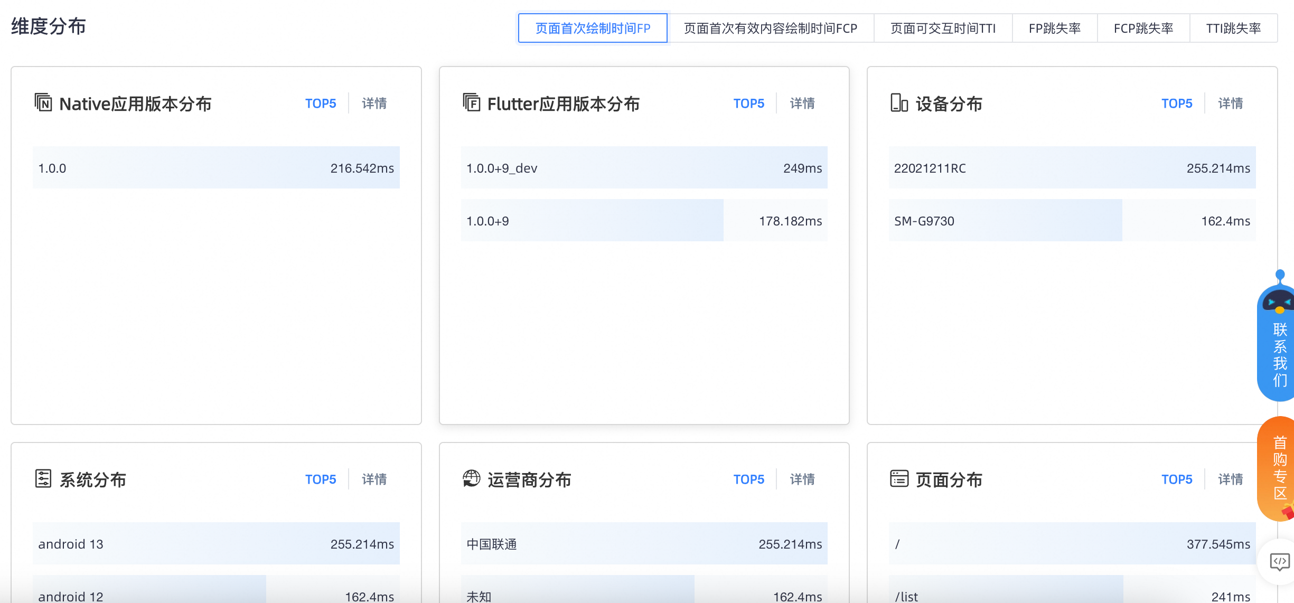Click the Flutter app version distribution icon
The width and height of the screenshot is (1294, 603).
[x=471, y=102]
